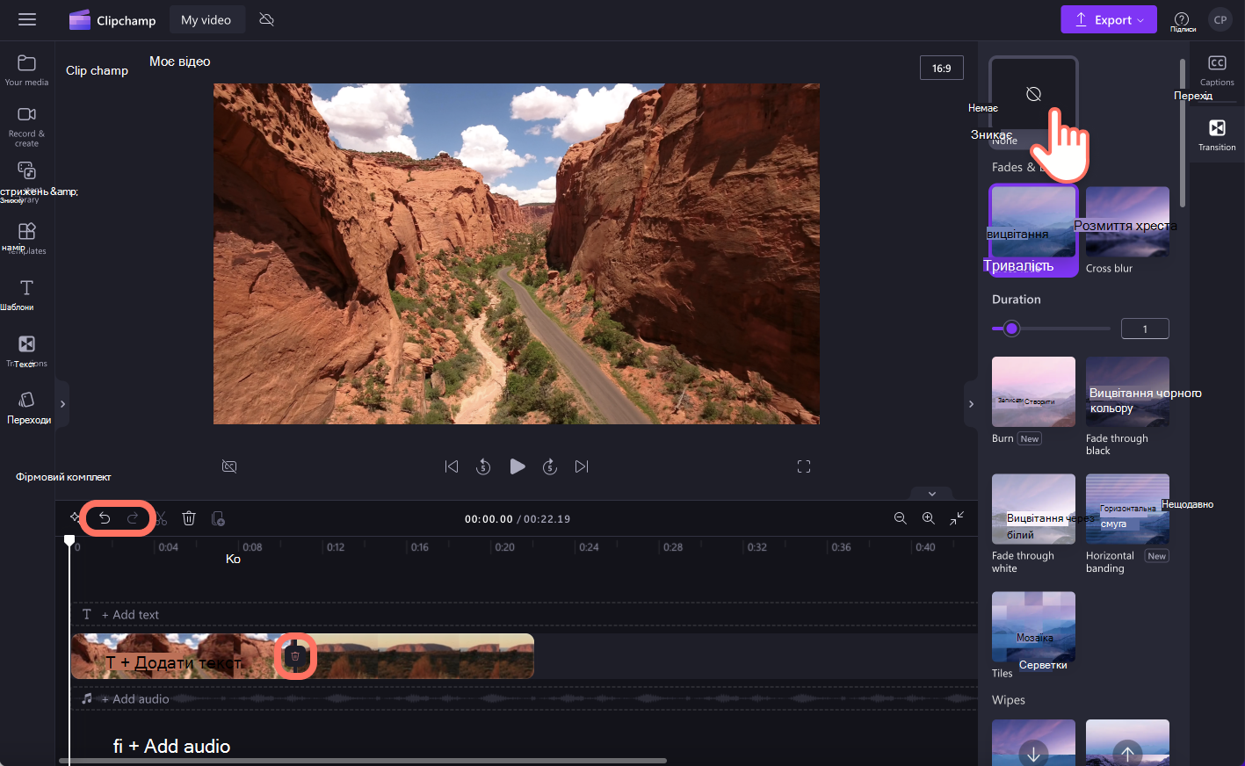This screenshot has width=1245, height=766.
Task: Rewind five seconds
Action: [483, 466]
